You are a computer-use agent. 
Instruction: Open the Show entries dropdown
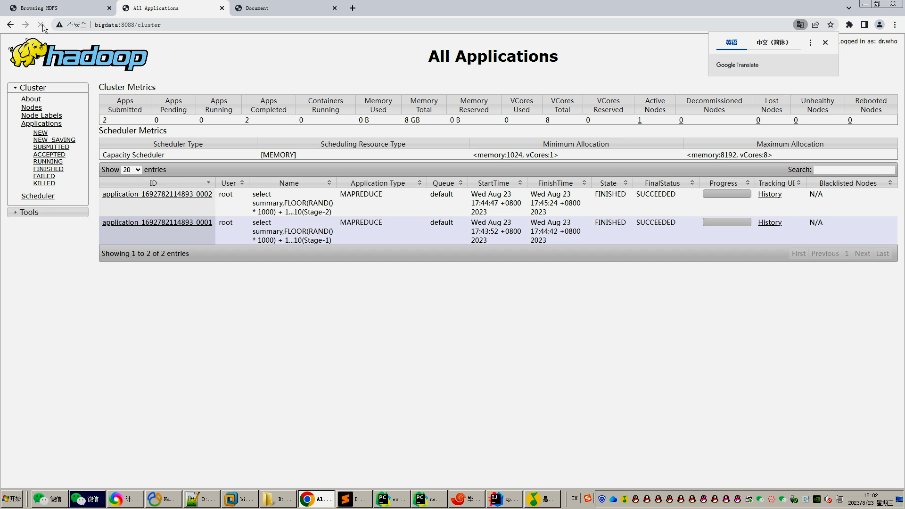(131, 170)
